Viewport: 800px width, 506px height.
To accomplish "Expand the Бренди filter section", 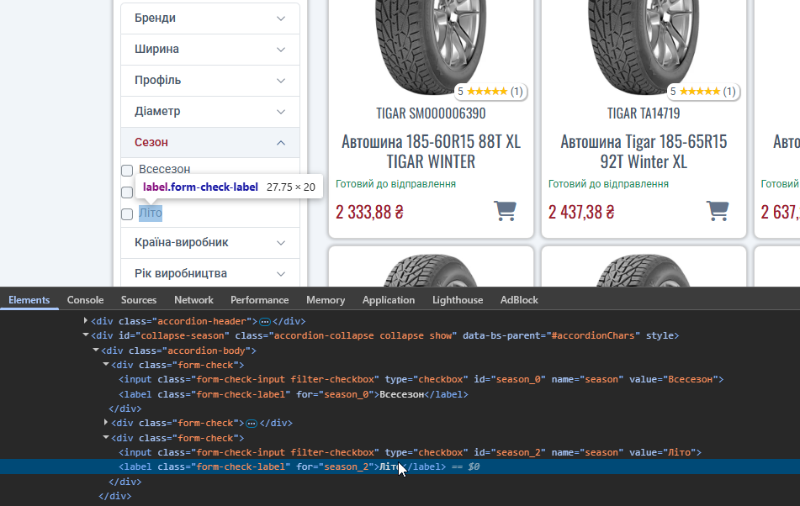I will tap(210, 18).
